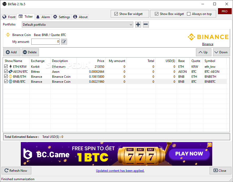Enable Always on top checkbox
Viewport: 233px width, 182px height.
coord(189,14)
